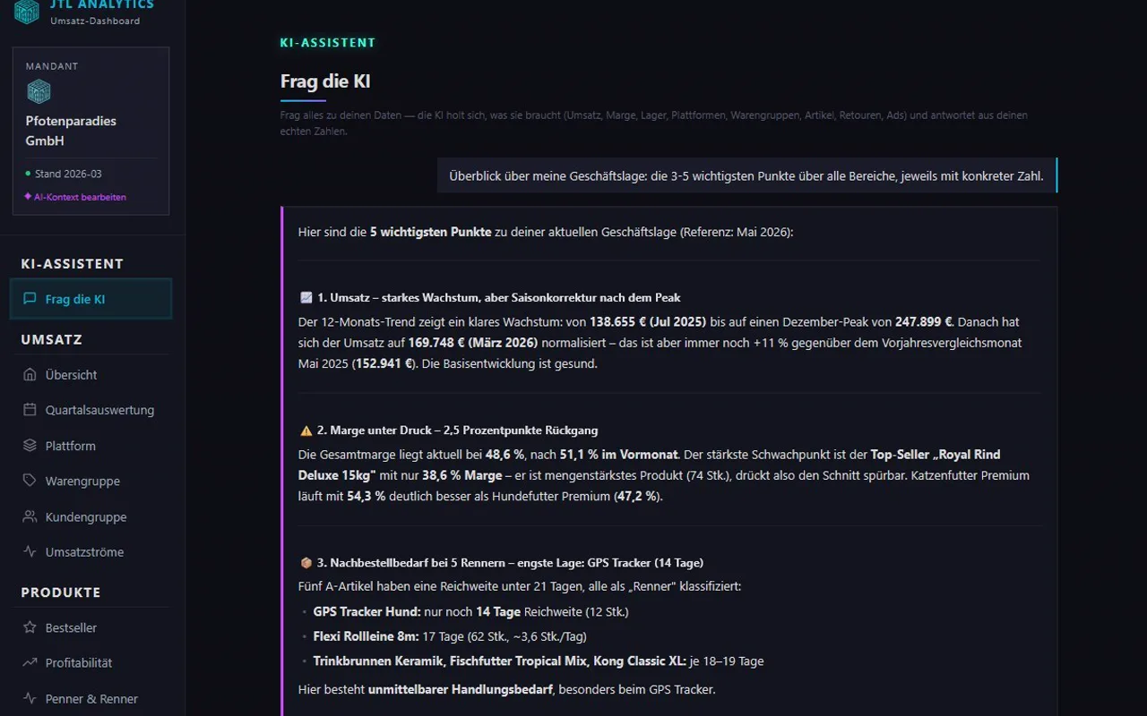Click the trend arrow icon next to Profitabilität
Image resolution: width=1147 pixels, height=716 pixels.
30,662
